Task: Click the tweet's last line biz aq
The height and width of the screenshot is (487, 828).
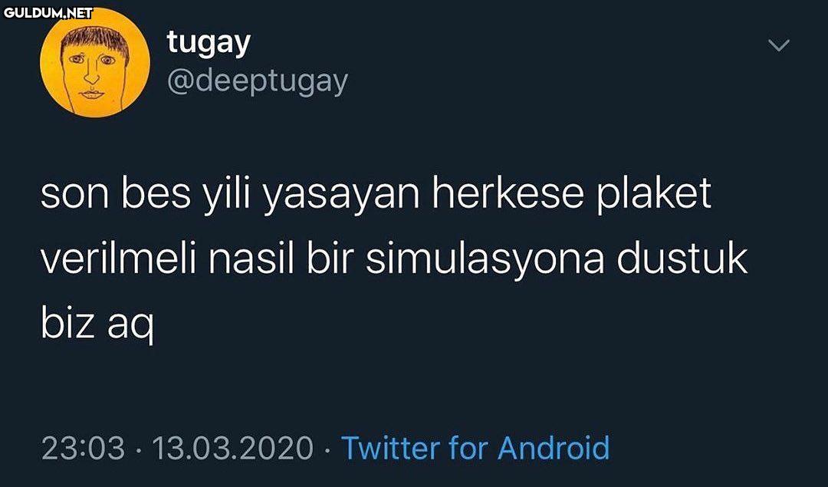Action: [97, 325]
